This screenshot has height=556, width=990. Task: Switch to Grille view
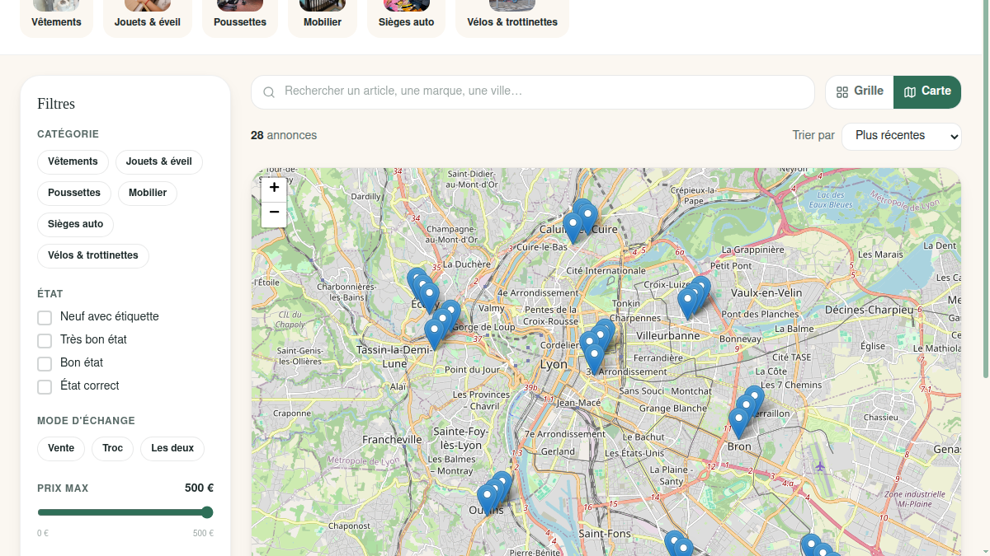point(860,92)
